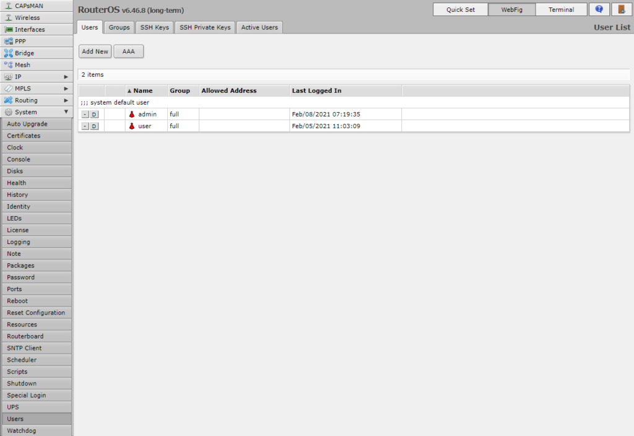
Task: Open Scheduler in the System menu
Action: 22,360
